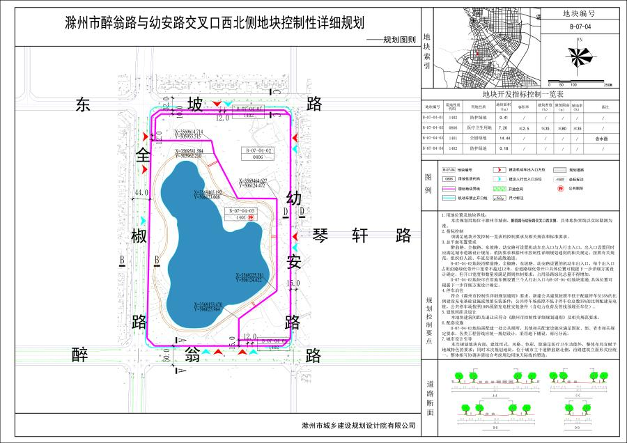Click the 图例 side label
This screenshot has width=627, height=443.
428,183
